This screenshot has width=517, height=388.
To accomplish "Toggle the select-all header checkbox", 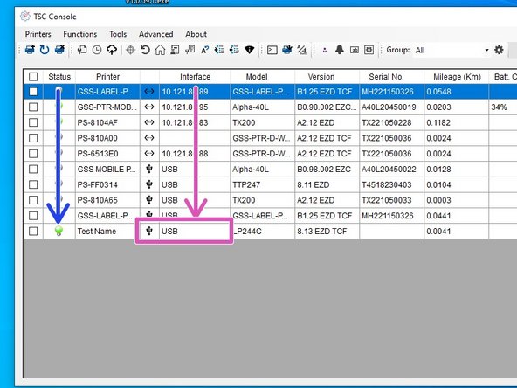I will [33, 77].
